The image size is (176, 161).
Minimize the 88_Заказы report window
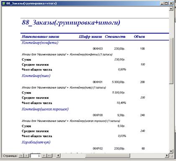tap(162, 3)
